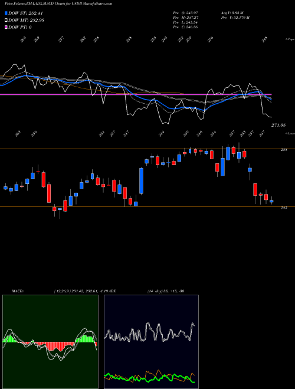Click the blue DOW ST legend swatch
The width and height of the screenshot is (295, 389).
[x=6, y=13]
